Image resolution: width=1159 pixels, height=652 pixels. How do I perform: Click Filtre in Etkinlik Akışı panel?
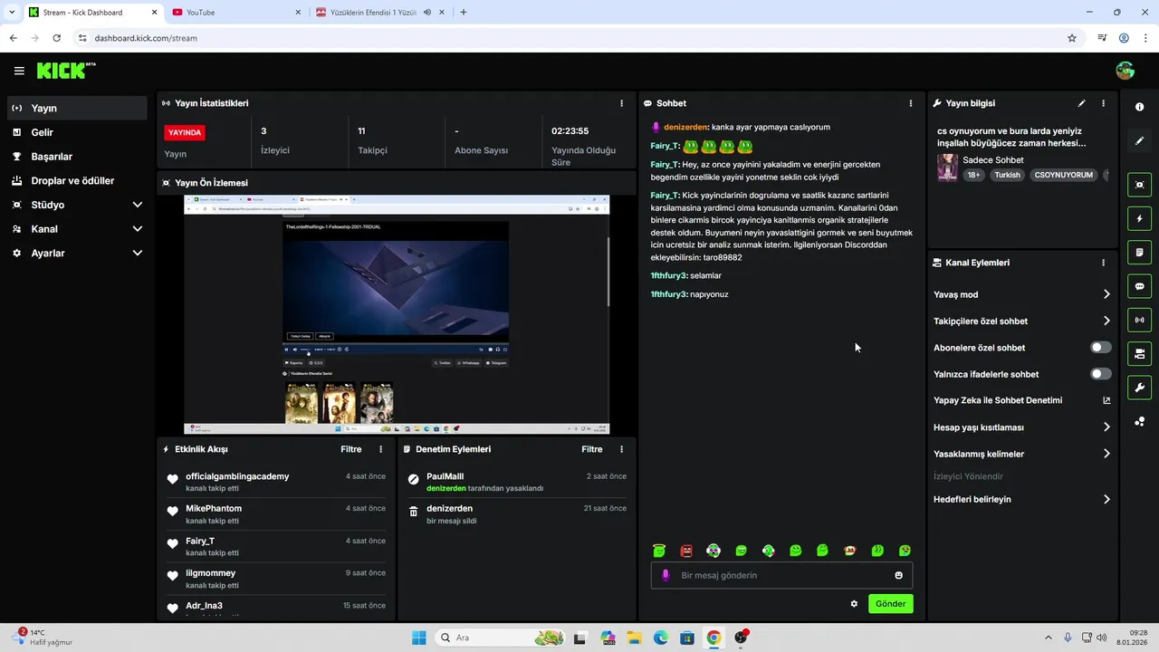click(351, 449)
